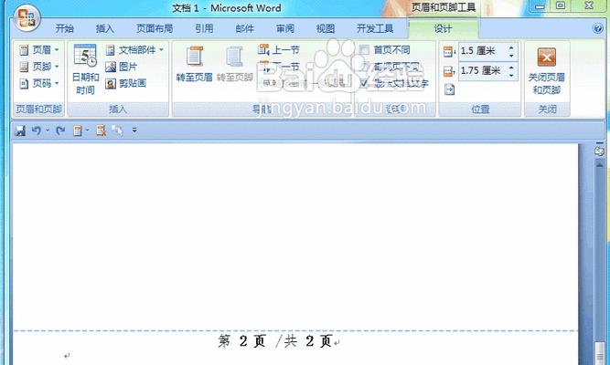This screenshot has height=365, width=610.
Task: Open the 页脚 footer gallery
Action: tap(39, 67)
